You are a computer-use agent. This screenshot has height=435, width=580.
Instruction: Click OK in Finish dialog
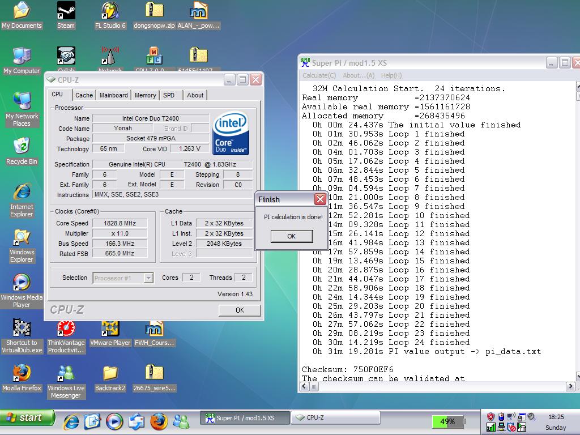292,236
